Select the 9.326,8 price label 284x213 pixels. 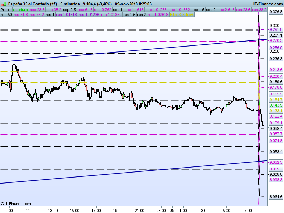[x=276, y=12]
